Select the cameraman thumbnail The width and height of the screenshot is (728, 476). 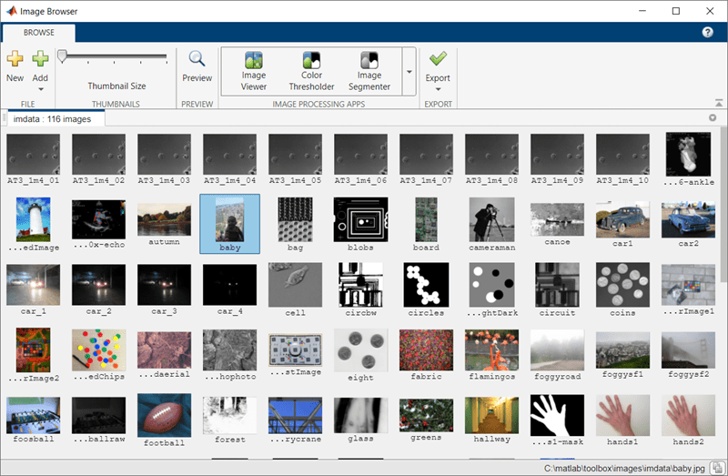pyautogui.click(x=491, y=218)
